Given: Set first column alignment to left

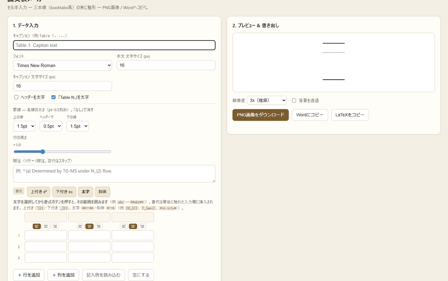Looking at the screenshot, I should [x=37, y=226].
